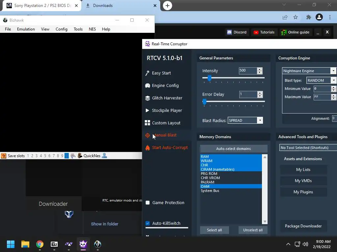Select highlighted save slot 0
The height and width of the screenshot is (252, 337).
66,156
